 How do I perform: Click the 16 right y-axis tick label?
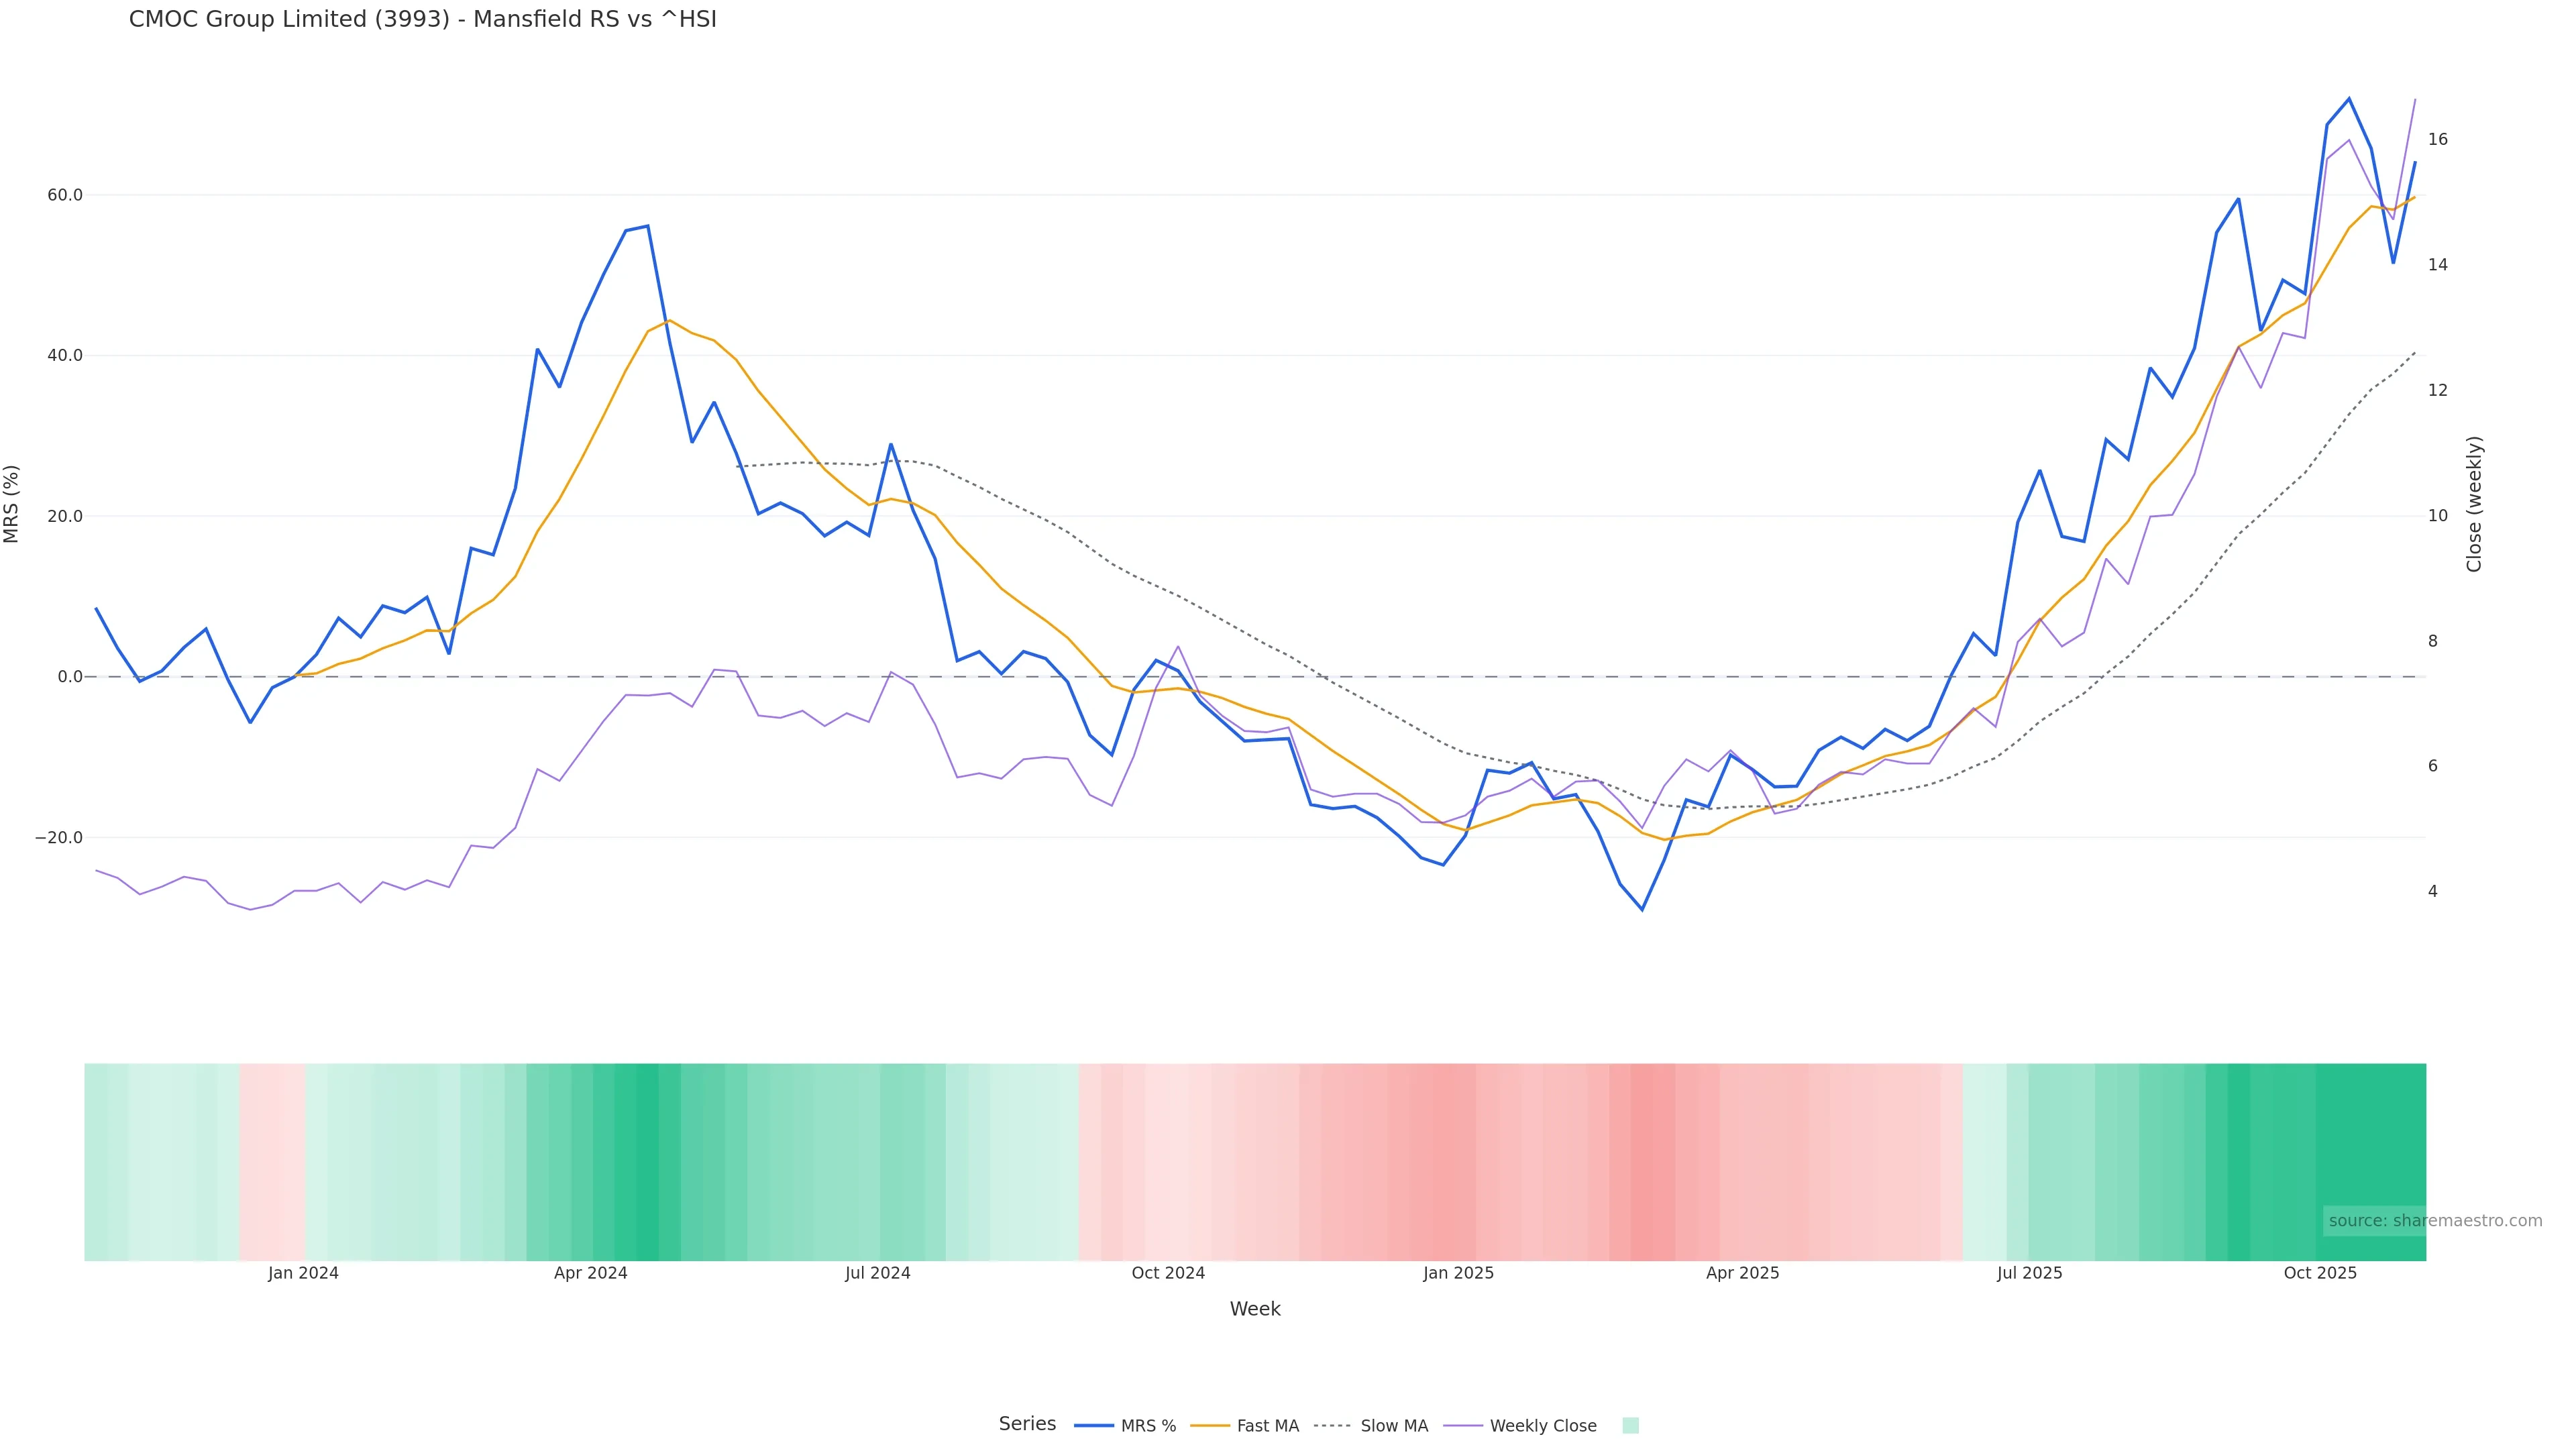click(x=2438, y=139)
